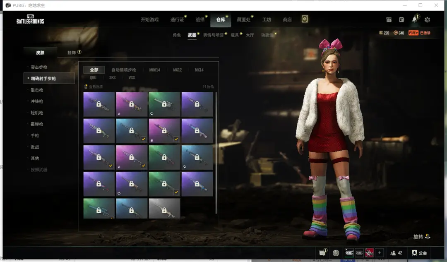Image resolution: width=447 pixels, height=262 pixels.
Task: Click the PUBG helmet icon in title bar
Action: 8,5
